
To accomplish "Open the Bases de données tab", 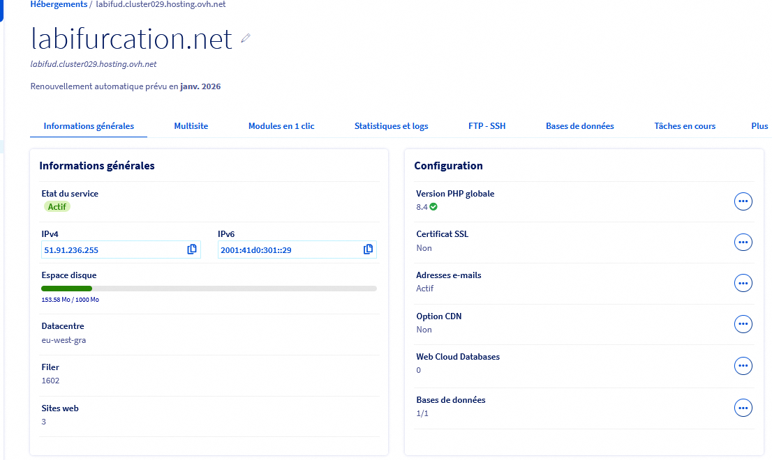I will point(579,126).
